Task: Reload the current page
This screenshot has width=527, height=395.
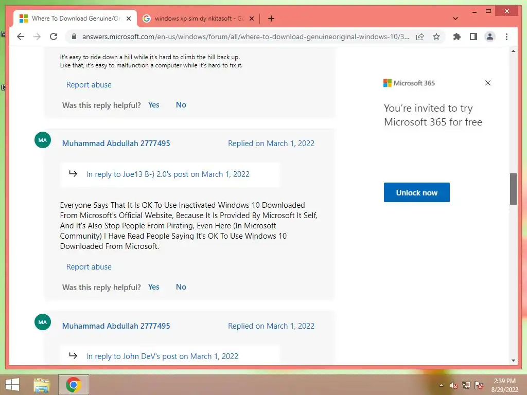Action: [54, 37]
